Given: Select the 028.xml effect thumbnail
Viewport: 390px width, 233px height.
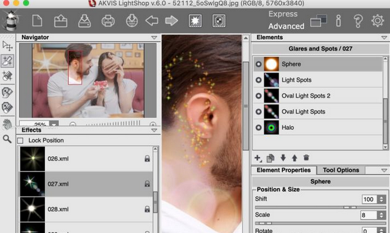Looking at the screenshot, I should pyautogui.click(x=32, y=209).
